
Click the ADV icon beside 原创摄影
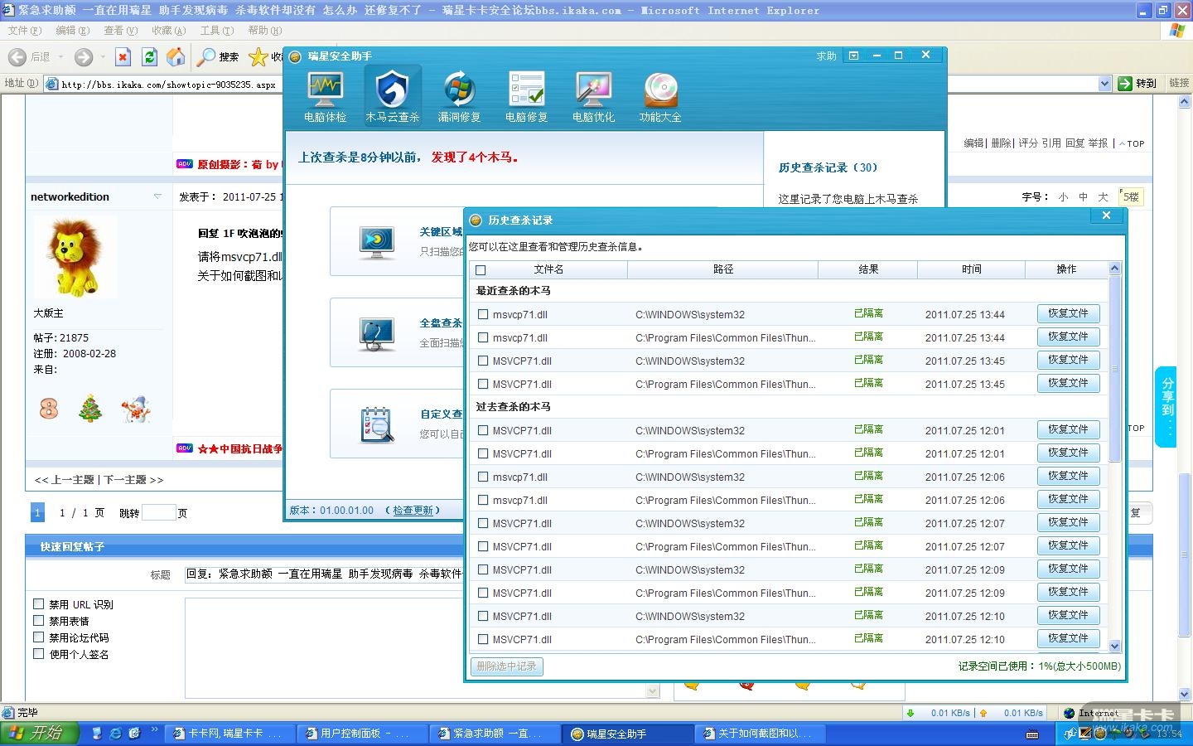tap(185, 164)
